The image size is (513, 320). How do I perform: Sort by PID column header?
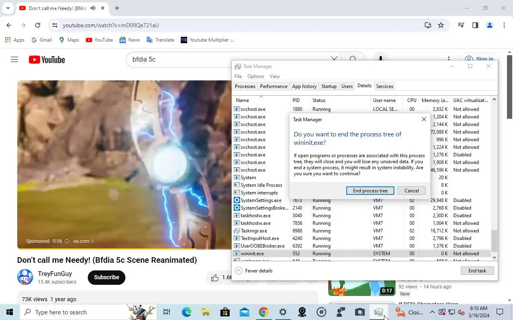(x=300, y=100)
